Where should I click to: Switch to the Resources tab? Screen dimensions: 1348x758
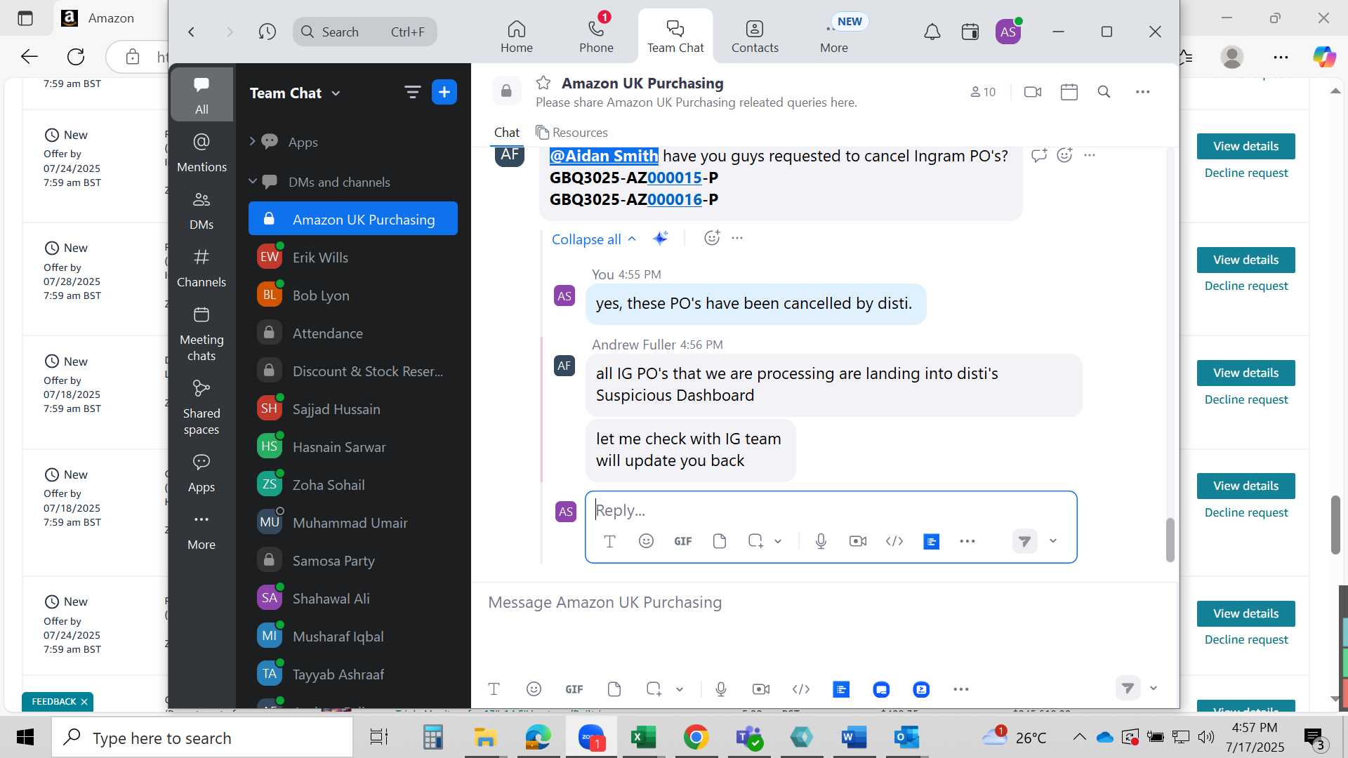pyautogui.click(x=571, y=133)
